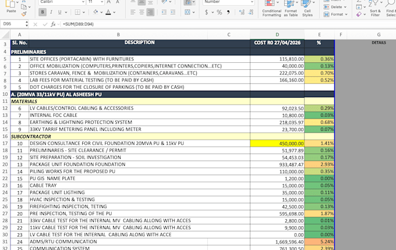The width and height of the screenshot is (396, 250).
Task: Open Format as Table
Action: tap(291, 9)
